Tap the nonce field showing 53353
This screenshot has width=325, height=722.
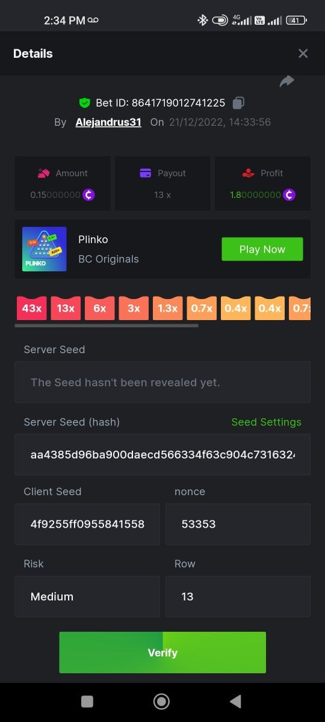238,524
